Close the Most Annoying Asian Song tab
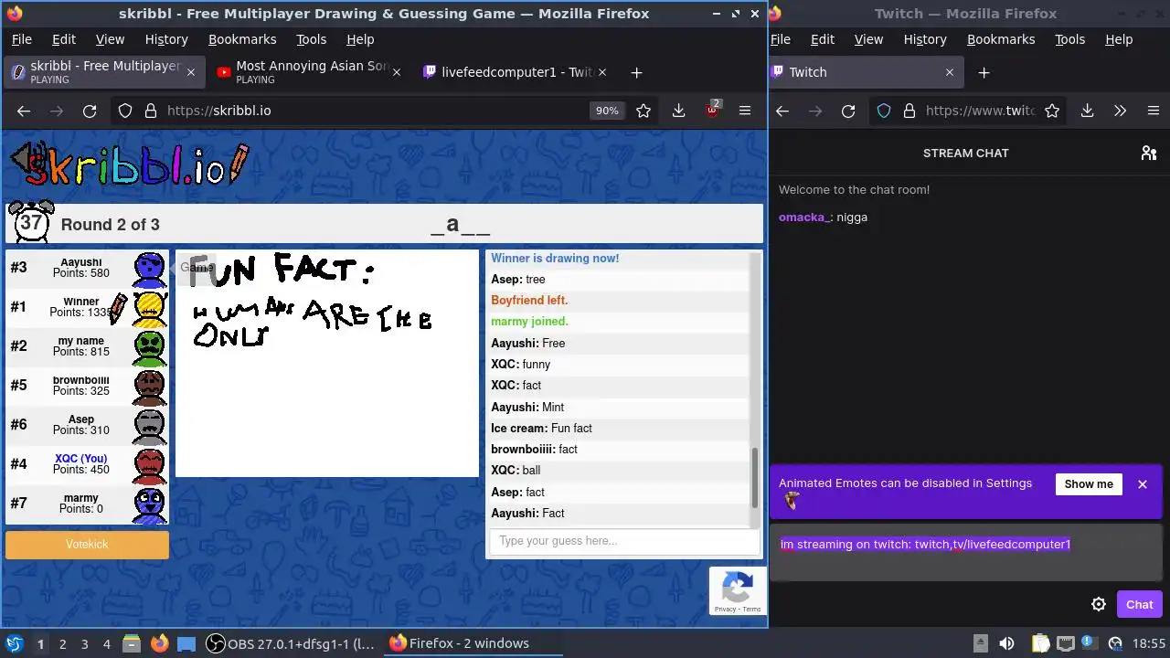1170x658 pixels. [396, 72]
